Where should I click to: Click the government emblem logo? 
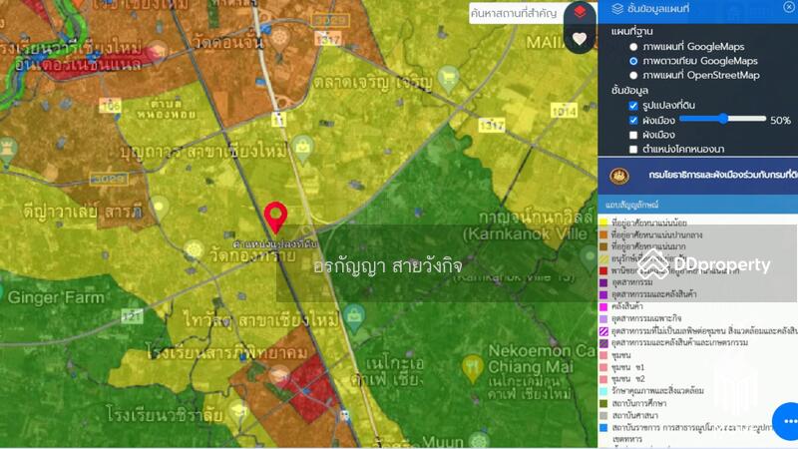tap(619, 177)
